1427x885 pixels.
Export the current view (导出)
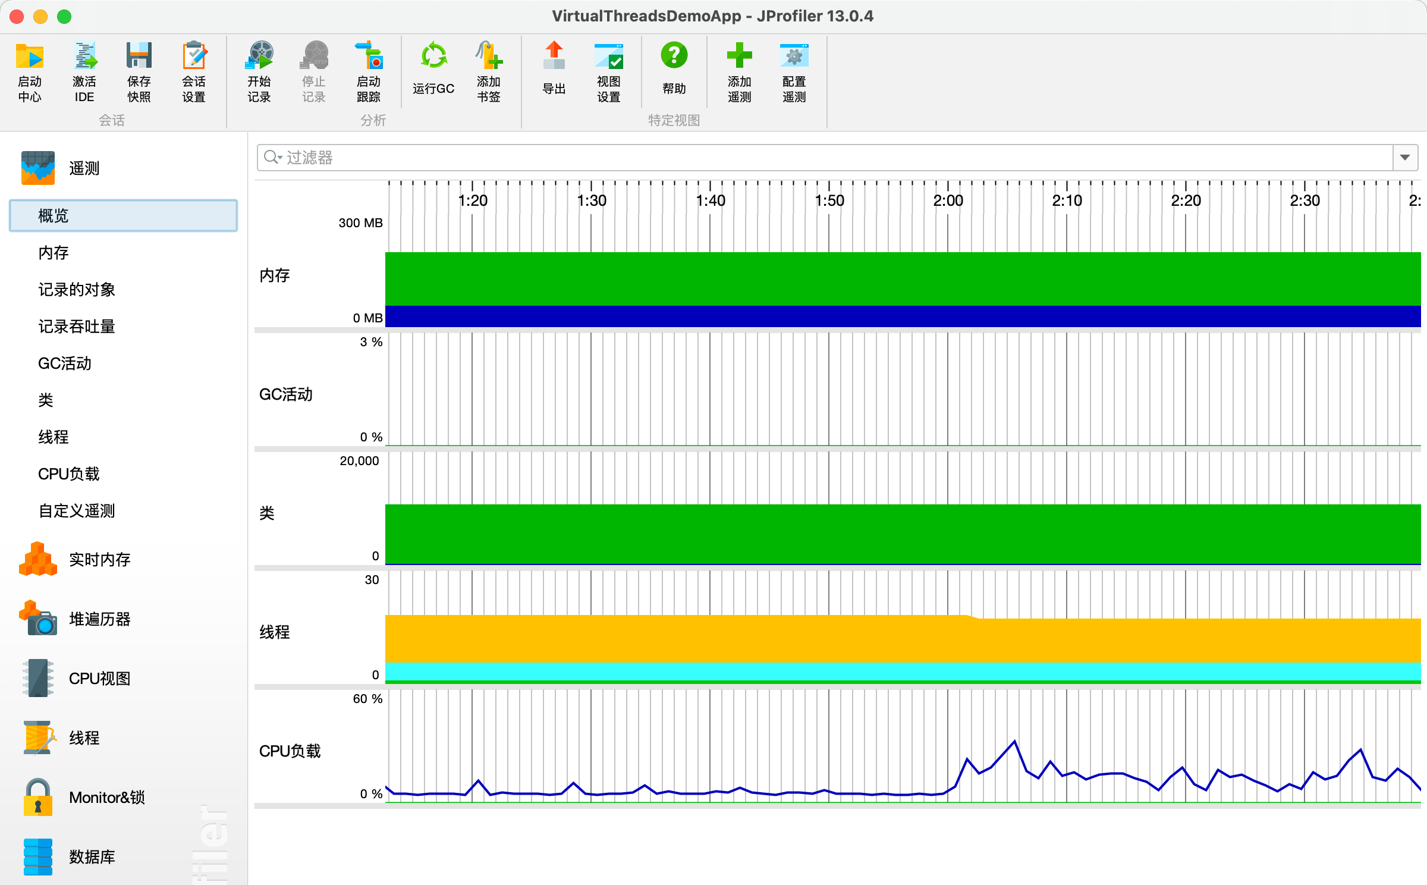[554, 68]
